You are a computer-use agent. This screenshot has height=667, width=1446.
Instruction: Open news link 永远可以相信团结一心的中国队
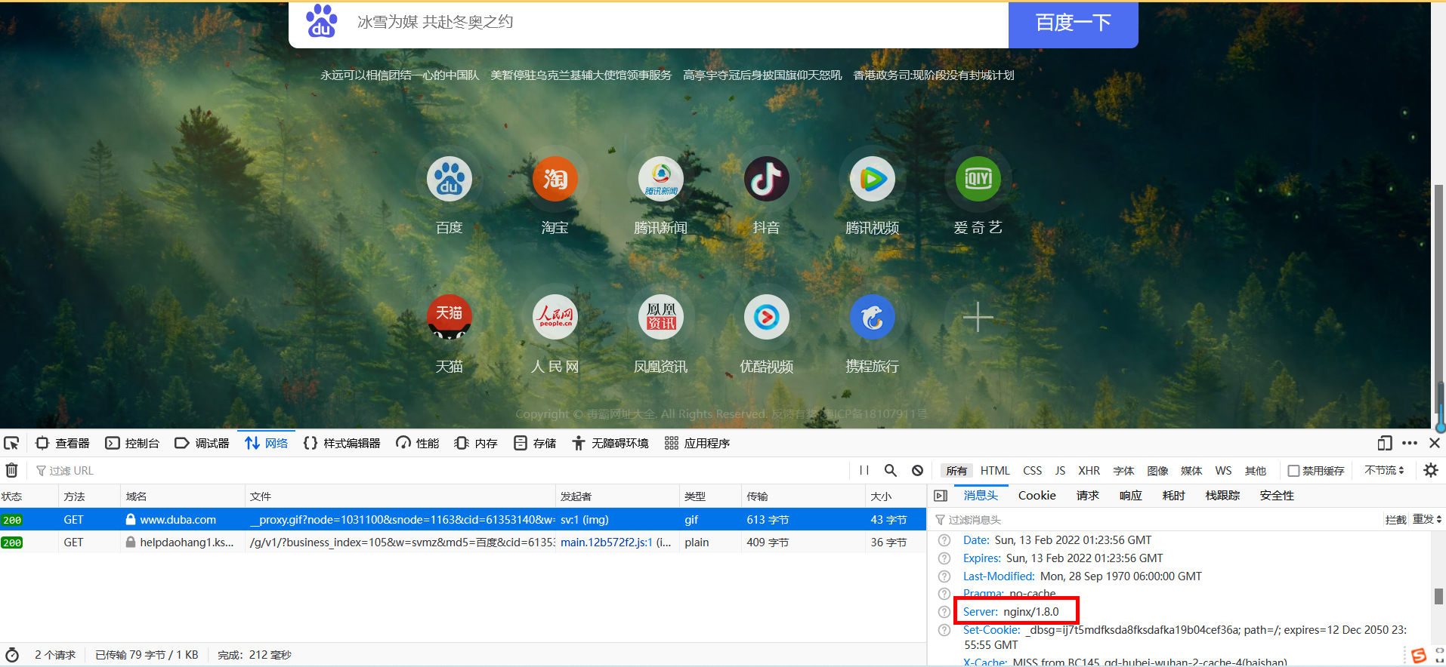click(x=400, y=75)
